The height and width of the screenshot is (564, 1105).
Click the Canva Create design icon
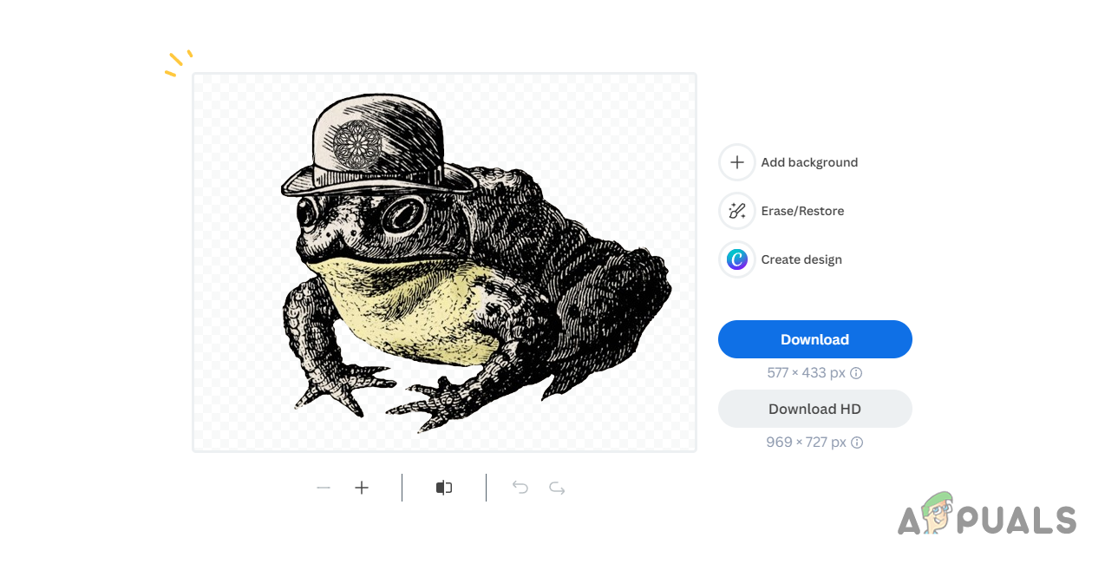(736, 259)
